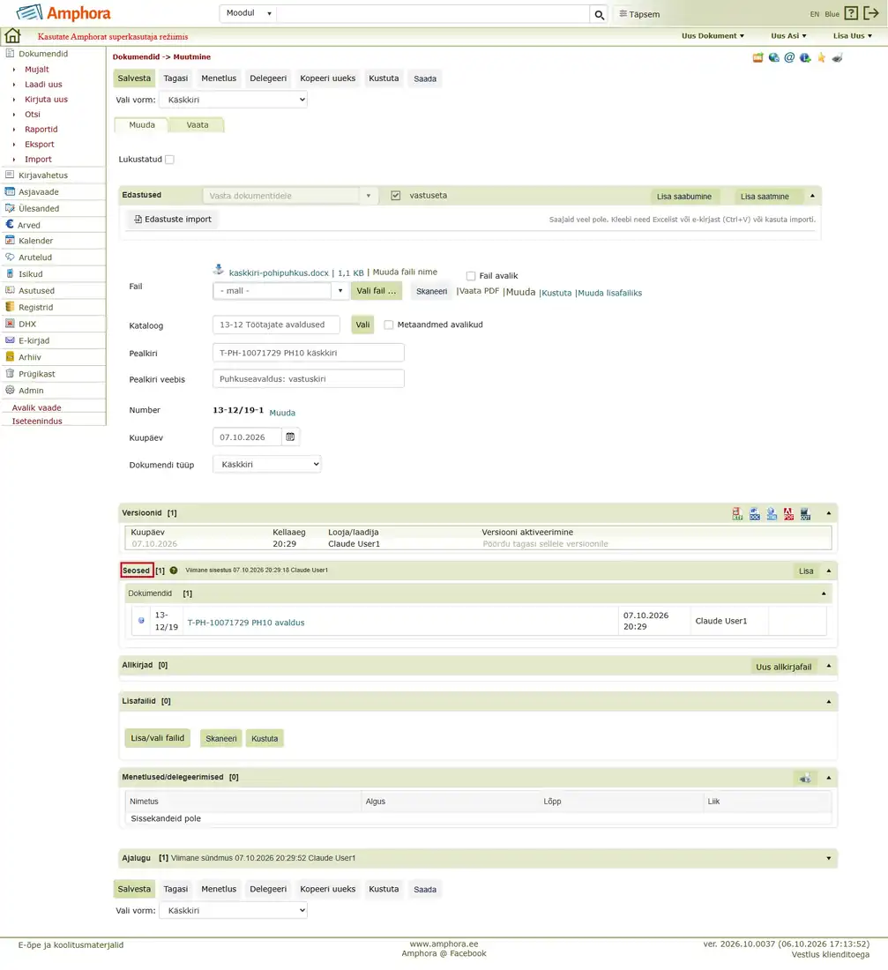Viewport: 888px width, 970px height.
Task: Click the Pealkiri text field
Action: pyautogui.click(x=308, y=353)
